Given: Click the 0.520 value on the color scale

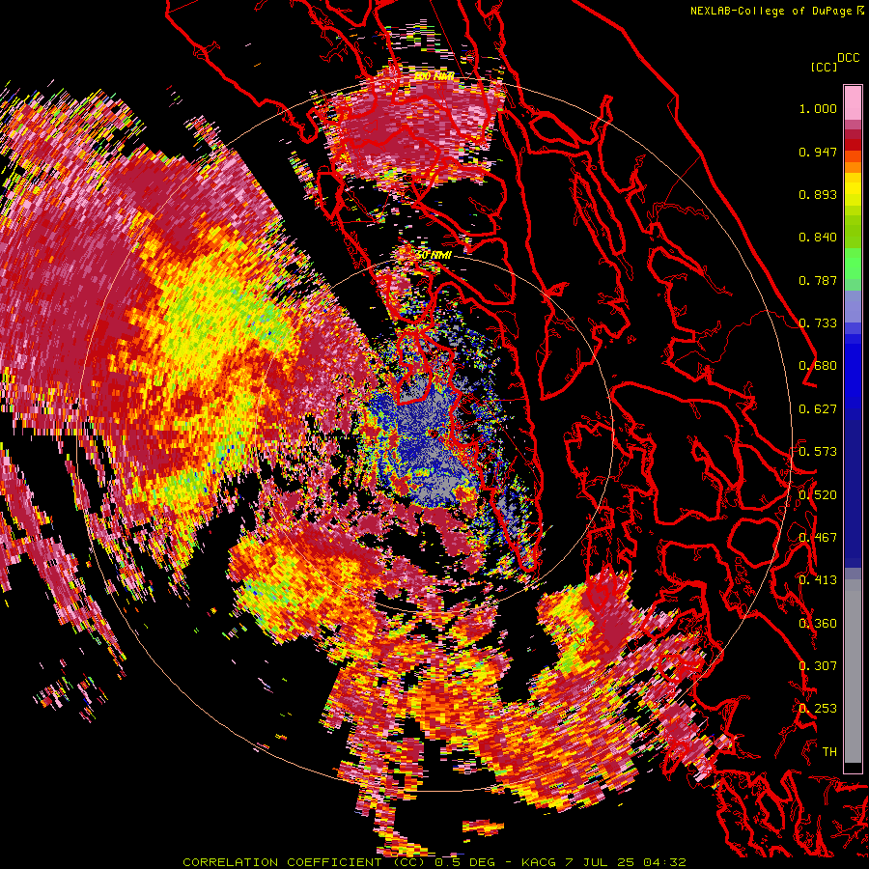Looking at the screenshot, I should pos(818,494).
